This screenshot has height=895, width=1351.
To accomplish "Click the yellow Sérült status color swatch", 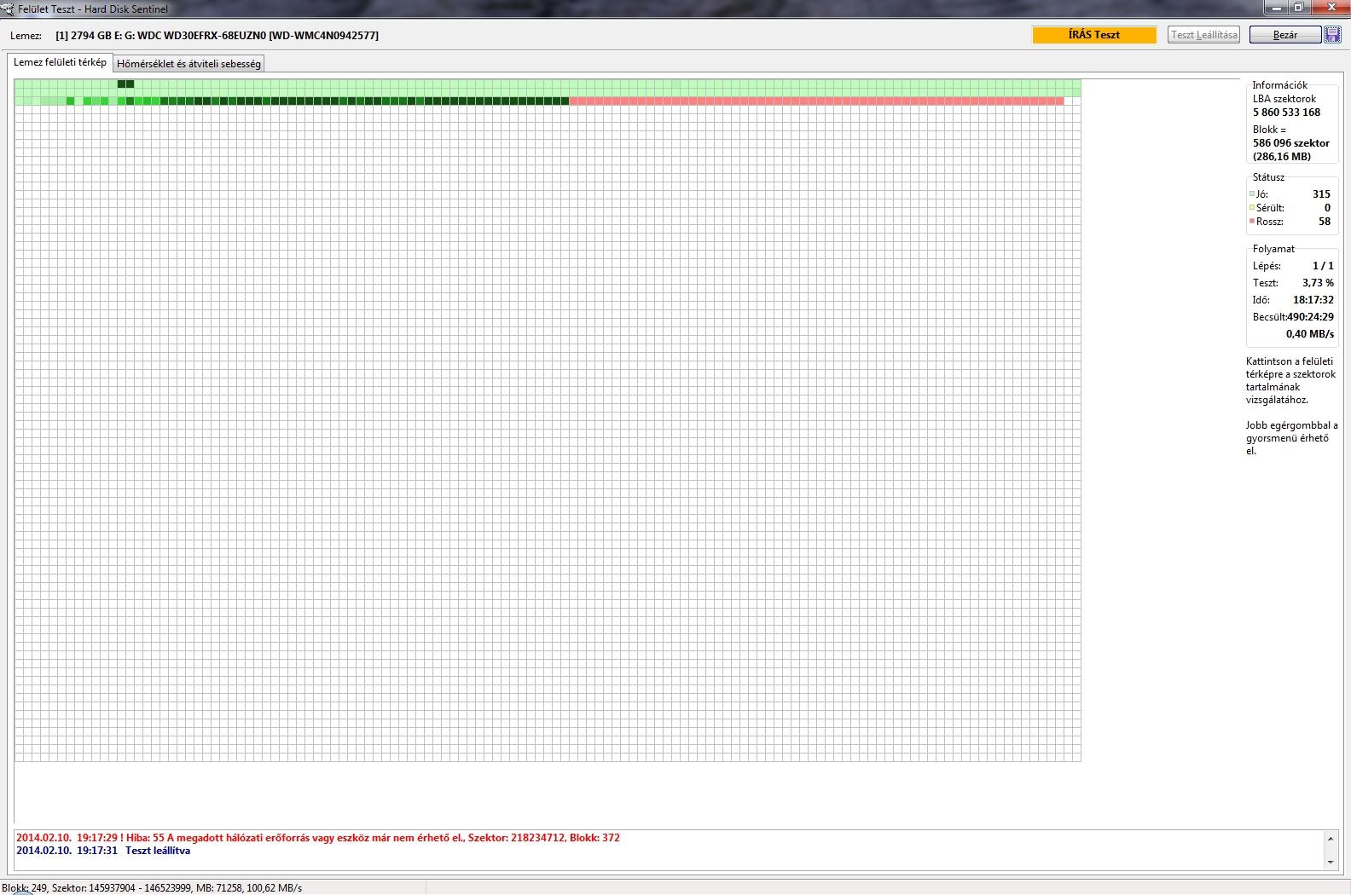I will 1252,208.
